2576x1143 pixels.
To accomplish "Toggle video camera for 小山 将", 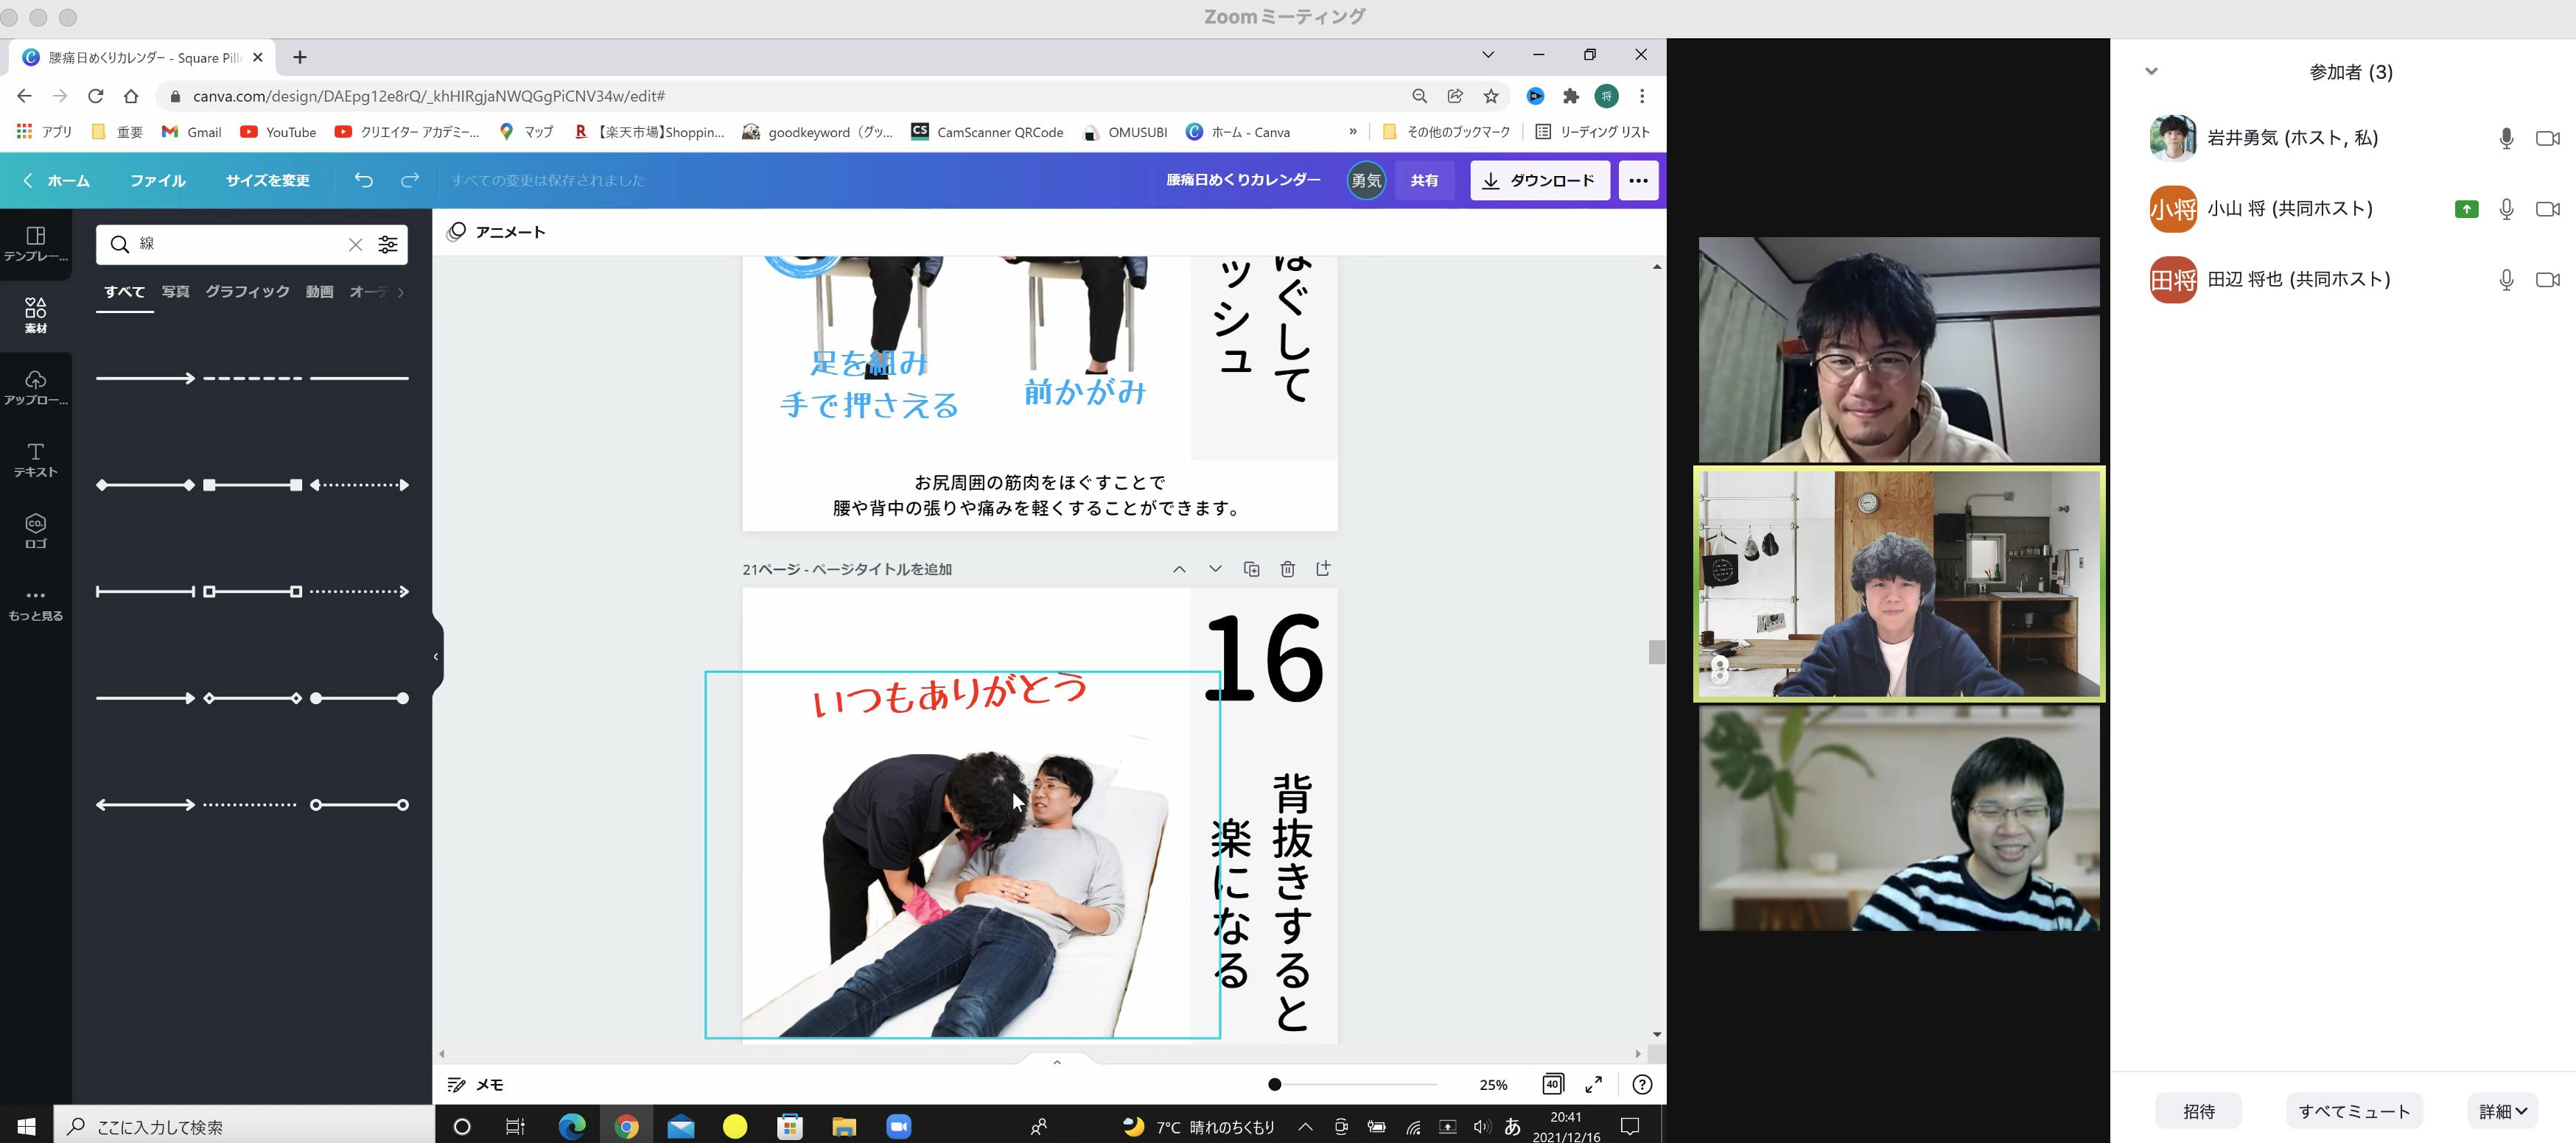I will (x=2547, y=209).
